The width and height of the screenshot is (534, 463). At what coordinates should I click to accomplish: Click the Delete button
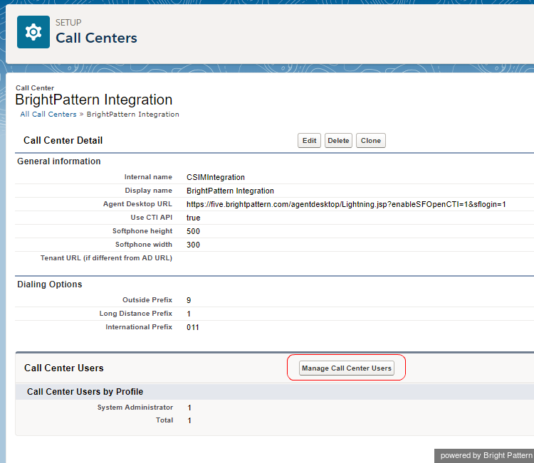[338, 141]
